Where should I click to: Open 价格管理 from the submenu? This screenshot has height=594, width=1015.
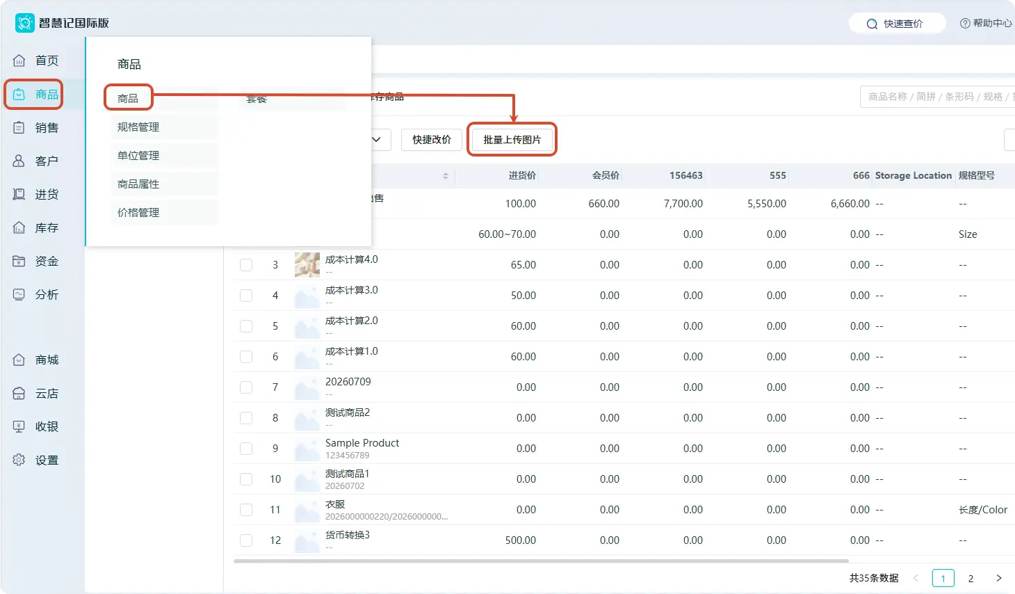point(164,213)
